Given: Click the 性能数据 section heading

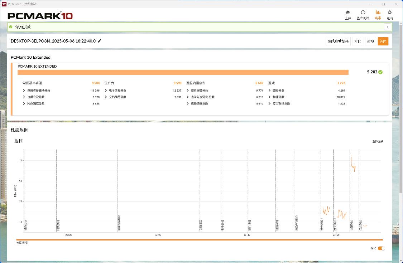Looking at the screenshot, I should point(19,130).
